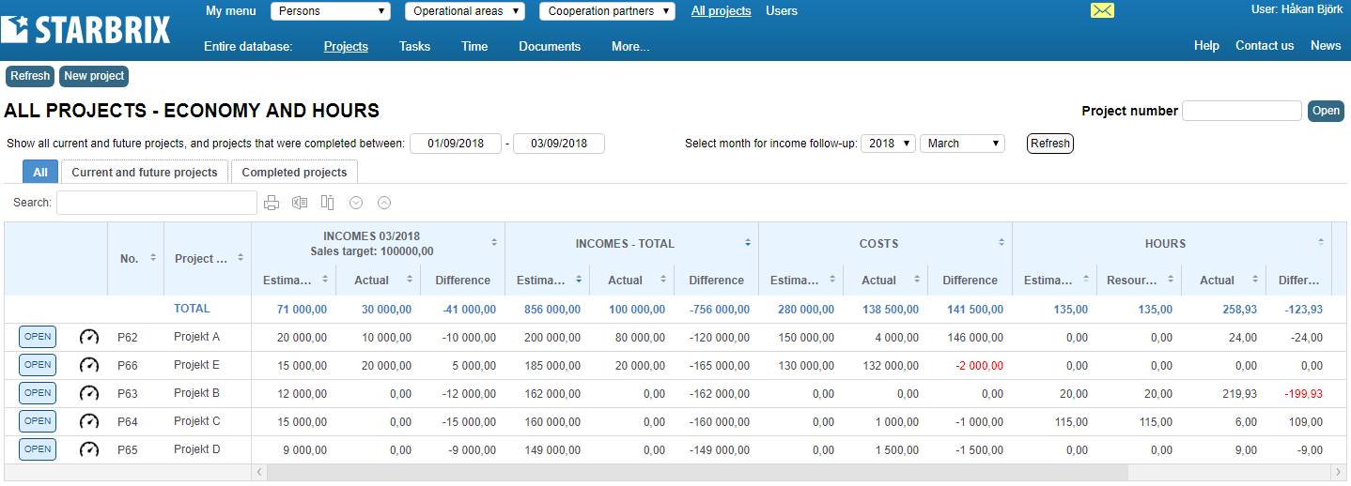Toggle sort on Hours Actual column
Screen dimensions: 1351x486
click(1256, 280)
